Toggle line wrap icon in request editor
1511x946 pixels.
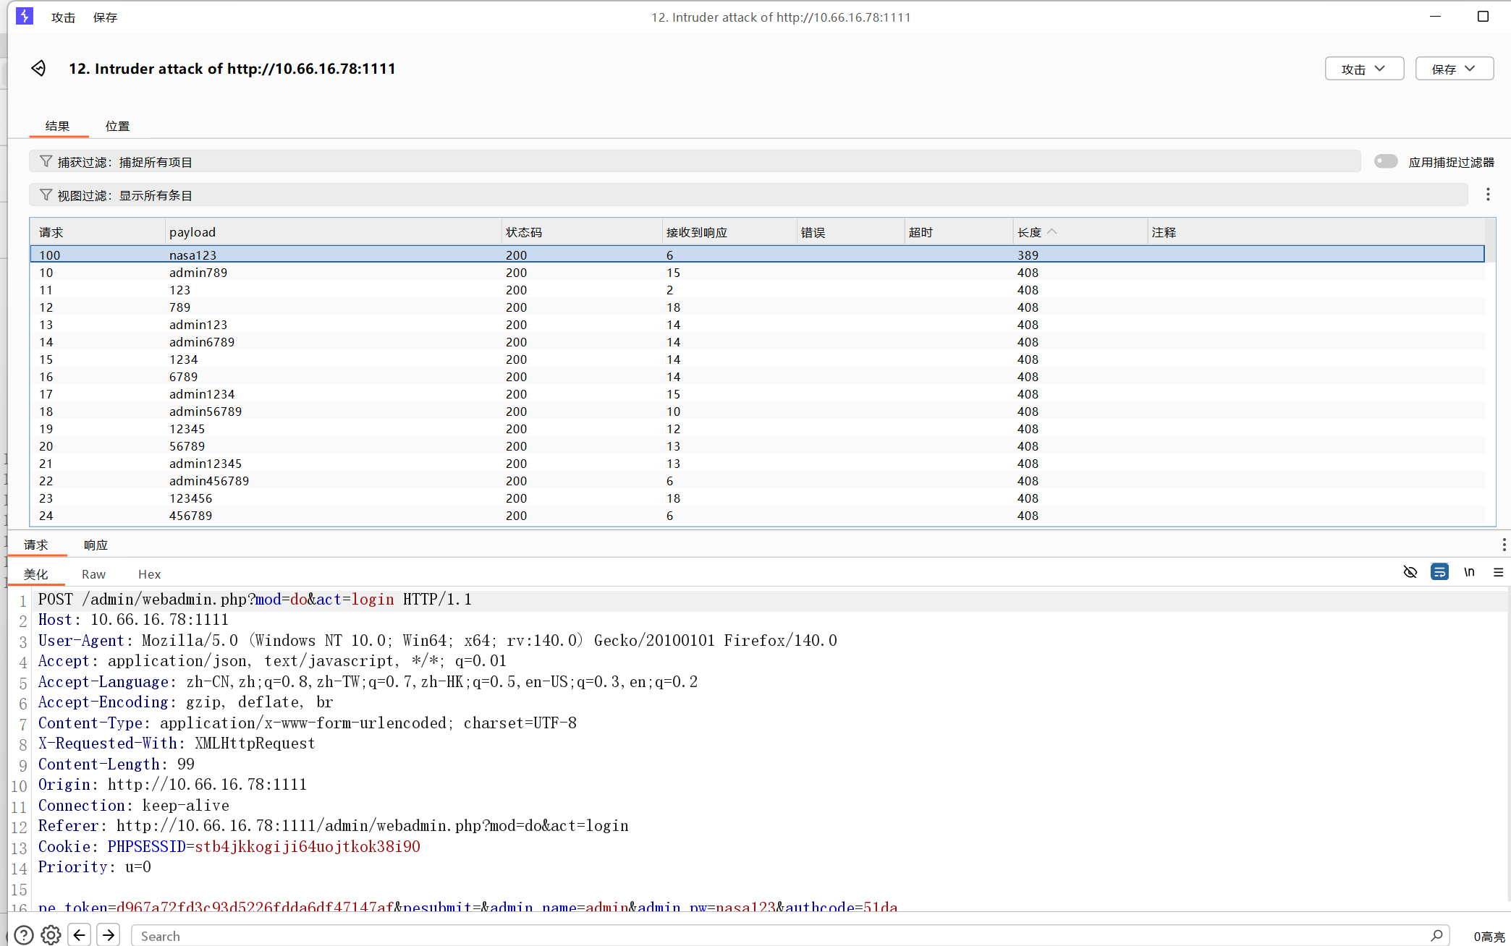click(x=1439, y=572)
